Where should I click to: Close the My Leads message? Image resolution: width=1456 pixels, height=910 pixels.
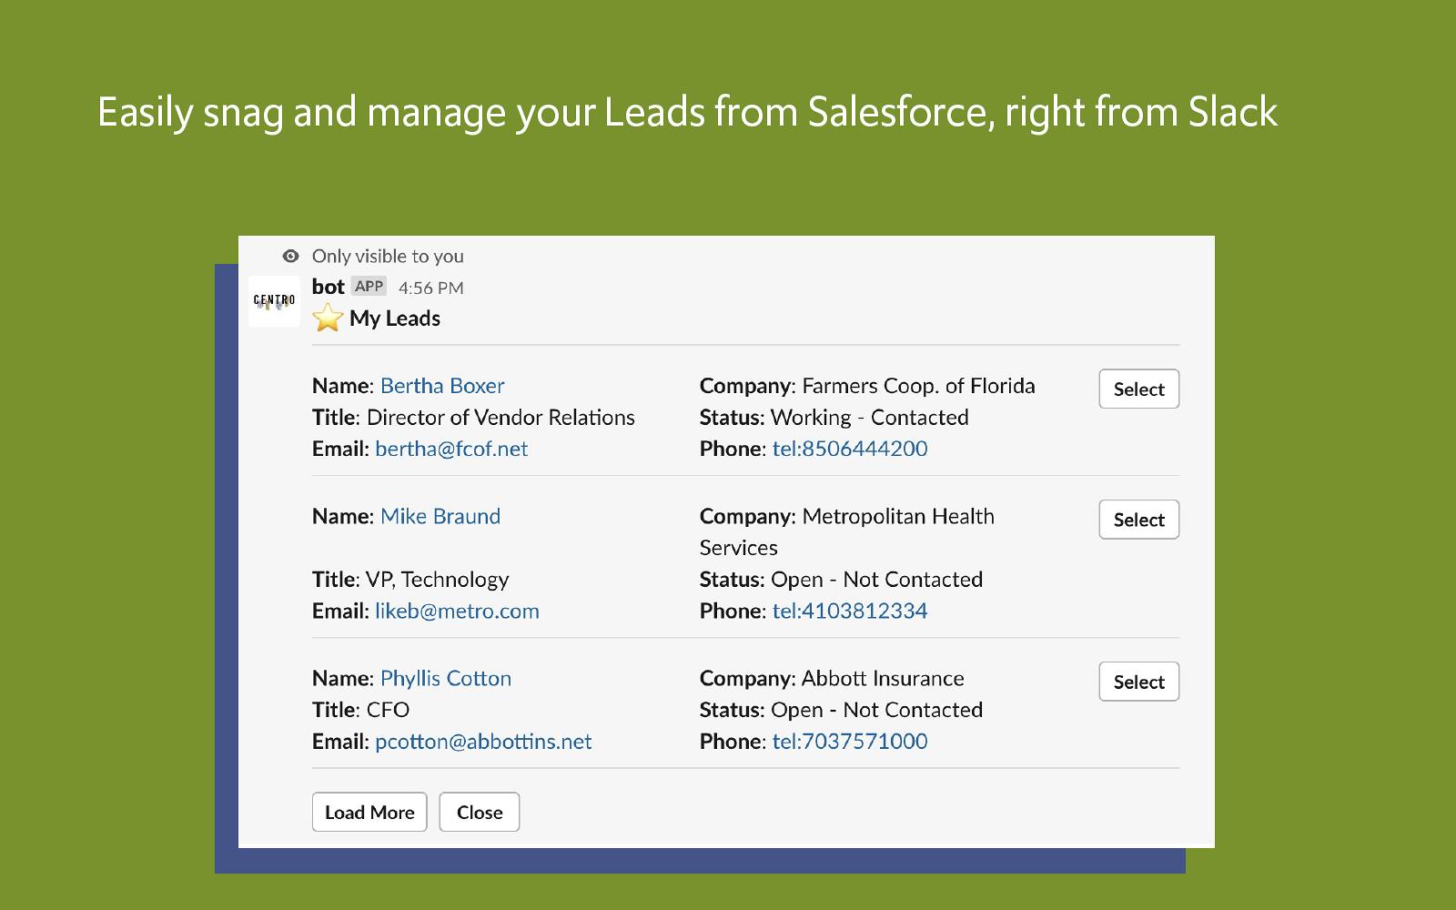point(480,812)
